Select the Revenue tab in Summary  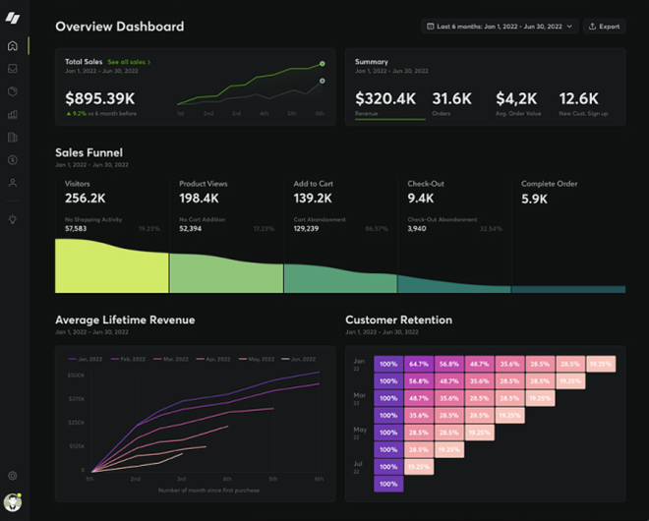tap(389, 107)
